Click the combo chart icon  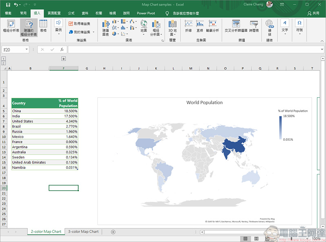point(132,28)
